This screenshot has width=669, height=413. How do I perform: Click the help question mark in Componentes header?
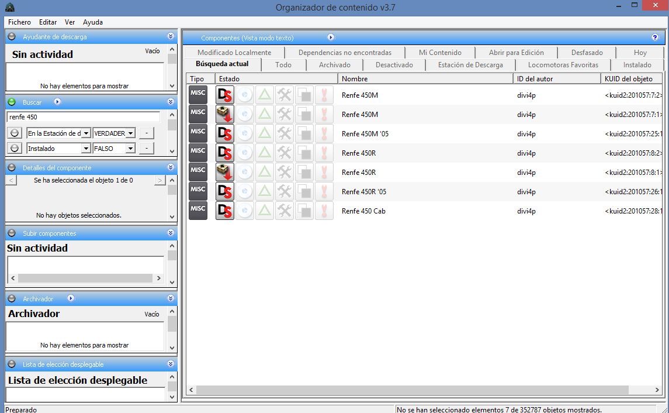(x=655, y=37)
